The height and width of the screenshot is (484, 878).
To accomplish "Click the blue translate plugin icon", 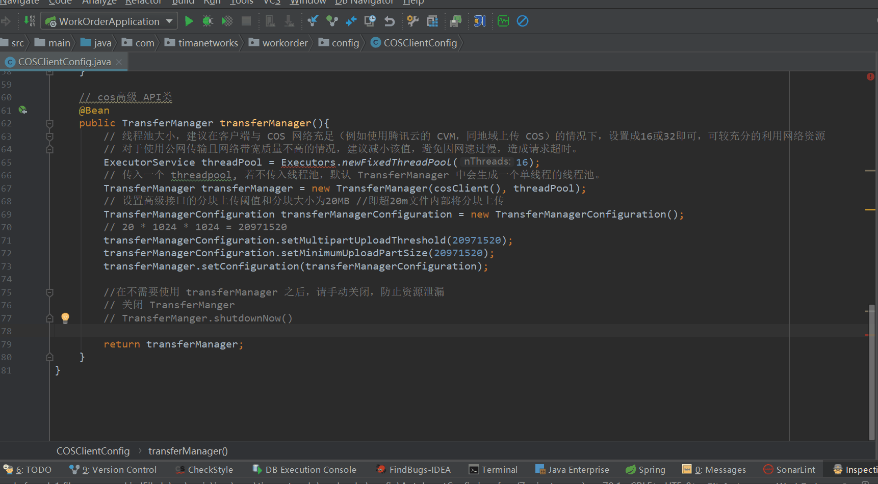I will tap(480, 21).
